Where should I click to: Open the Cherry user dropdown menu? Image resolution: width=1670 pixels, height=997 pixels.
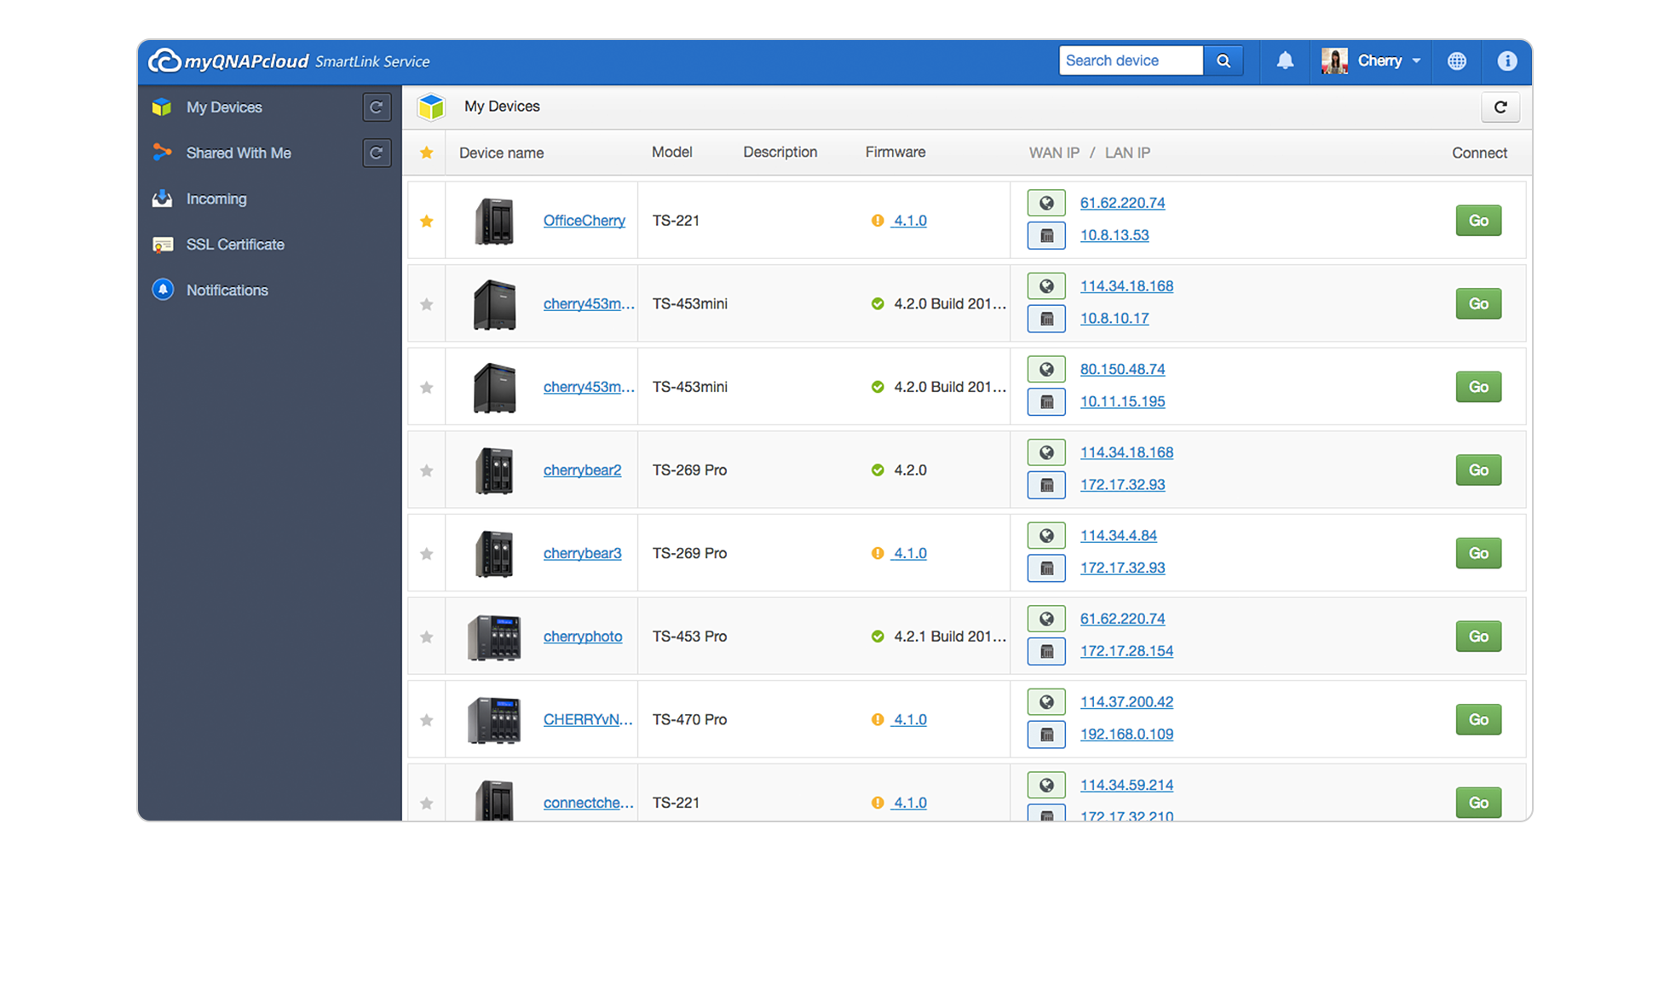click(x=1389, y=61)
